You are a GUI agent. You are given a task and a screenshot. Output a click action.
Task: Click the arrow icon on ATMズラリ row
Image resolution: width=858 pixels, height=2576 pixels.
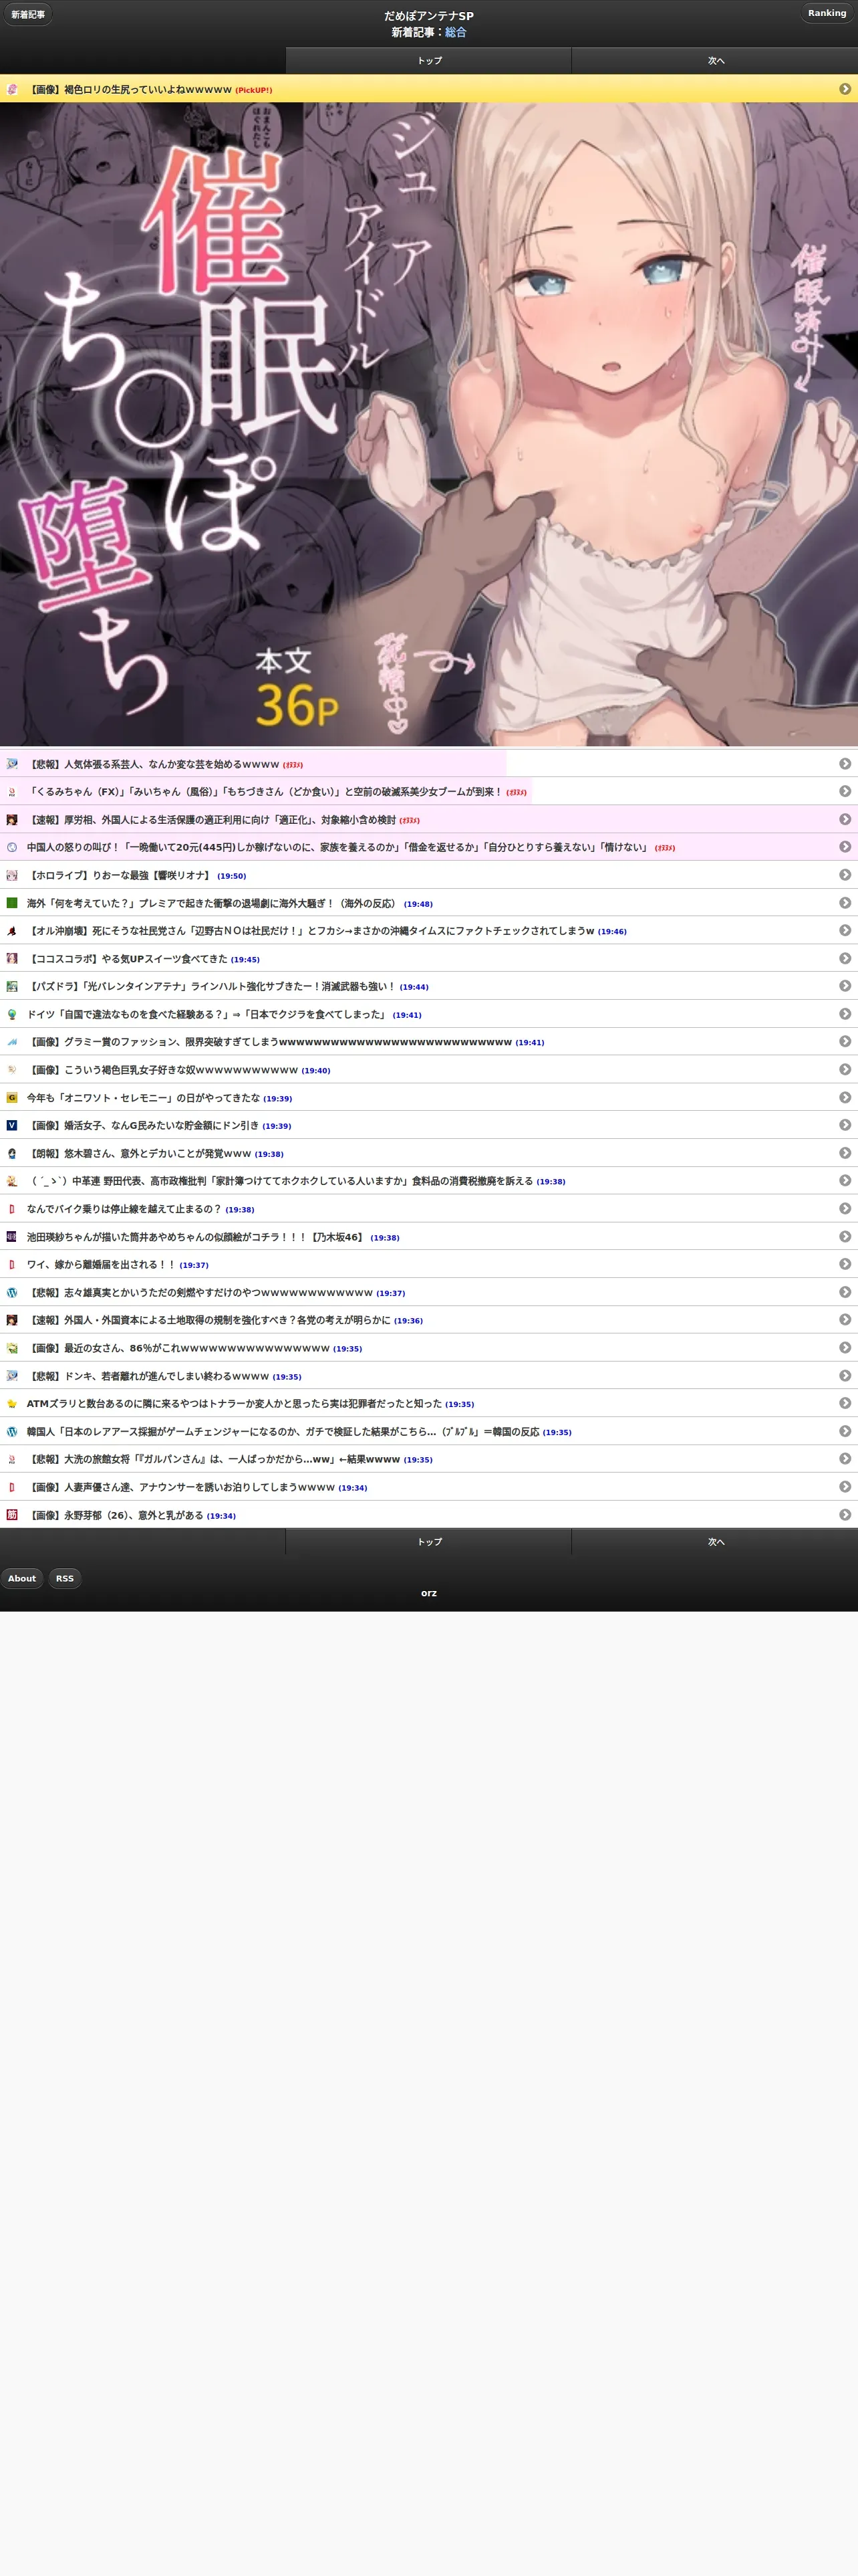click(845, 1404)
